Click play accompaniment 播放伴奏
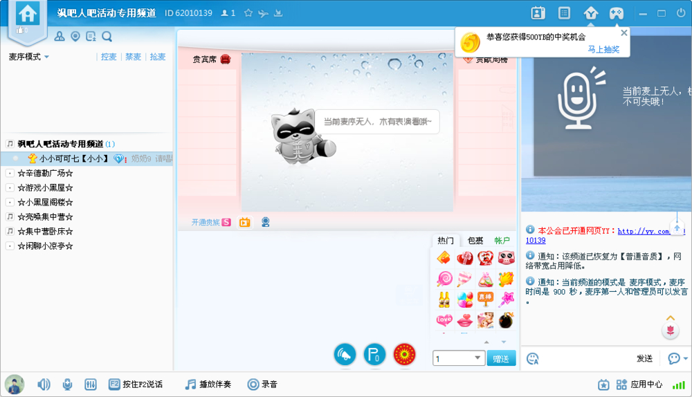Image resolution: width=692 pixels, height=397 pixels. pos(208,385)
